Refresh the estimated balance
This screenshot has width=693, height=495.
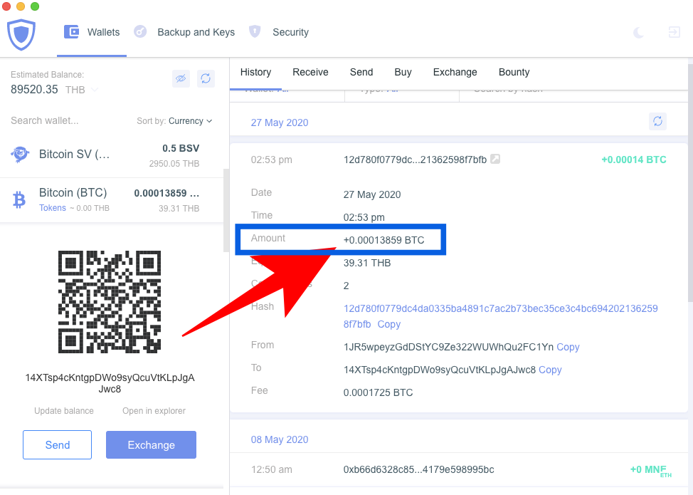pos(206,79)
